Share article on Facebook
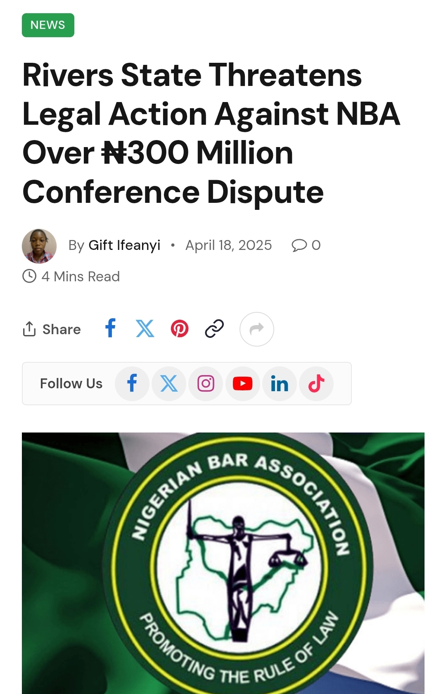Screen dimensions: 446x694 [x=110, y=329]
